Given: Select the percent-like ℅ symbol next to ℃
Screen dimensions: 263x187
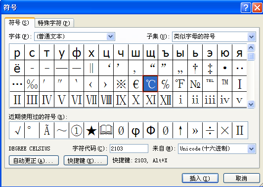Looking at the screenshot, I should [x=165, y=84].
